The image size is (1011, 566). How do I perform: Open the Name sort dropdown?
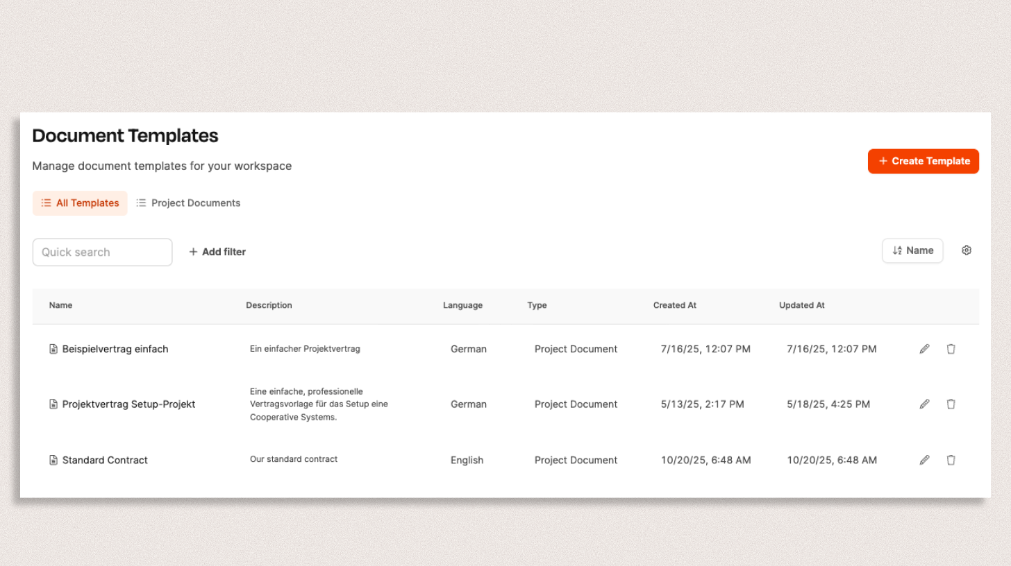[912, 250]
